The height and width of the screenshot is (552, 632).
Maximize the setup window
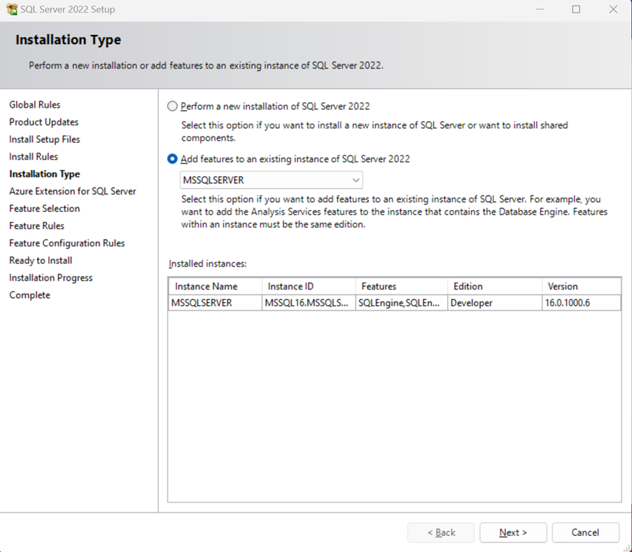pos(576,10)
